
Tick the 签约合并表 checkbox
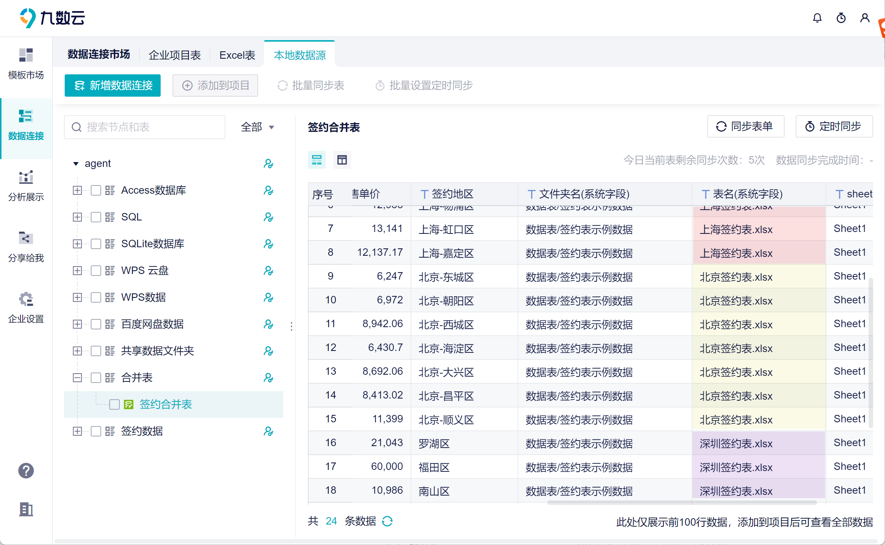click(115, 404)
